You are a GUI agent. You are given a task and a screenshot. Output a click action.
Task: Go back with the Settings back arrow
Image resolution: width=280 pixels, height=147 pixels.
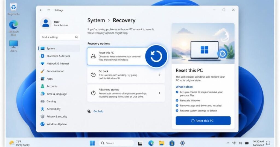(41, 10)
